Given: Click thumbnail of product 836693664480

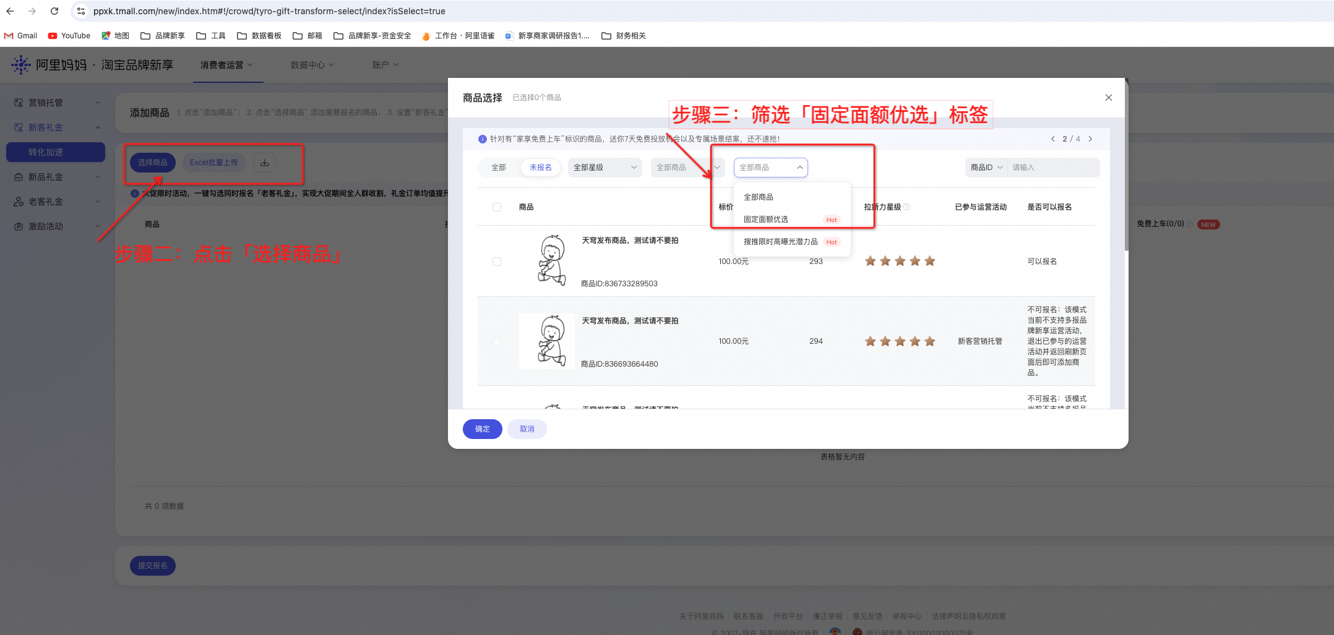Looking at the screenshot, I should [547, 341].
